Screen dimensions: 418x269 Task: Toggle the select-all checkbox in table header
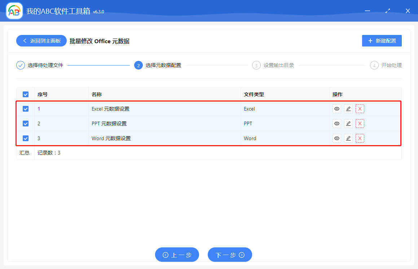(x=25, y=94)
